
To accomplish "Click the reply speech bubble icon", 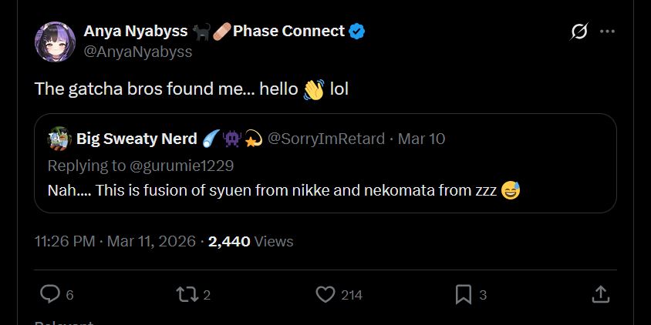I will 50,294.
